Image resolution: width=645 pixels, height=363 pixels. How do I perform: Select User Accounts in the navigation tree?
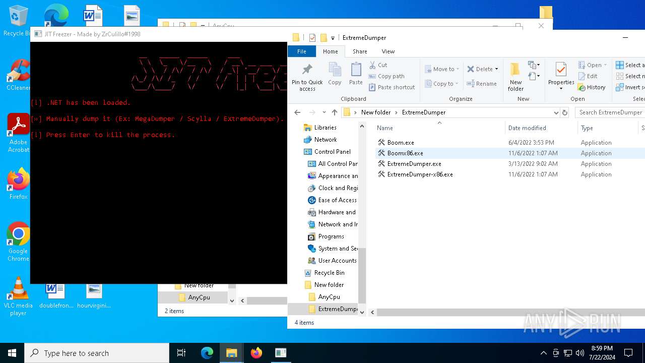[337, 261]
